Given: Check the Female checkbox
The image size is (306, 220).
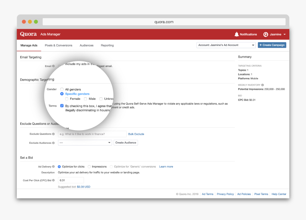Looking at the screenshot, I should point(67,99).
